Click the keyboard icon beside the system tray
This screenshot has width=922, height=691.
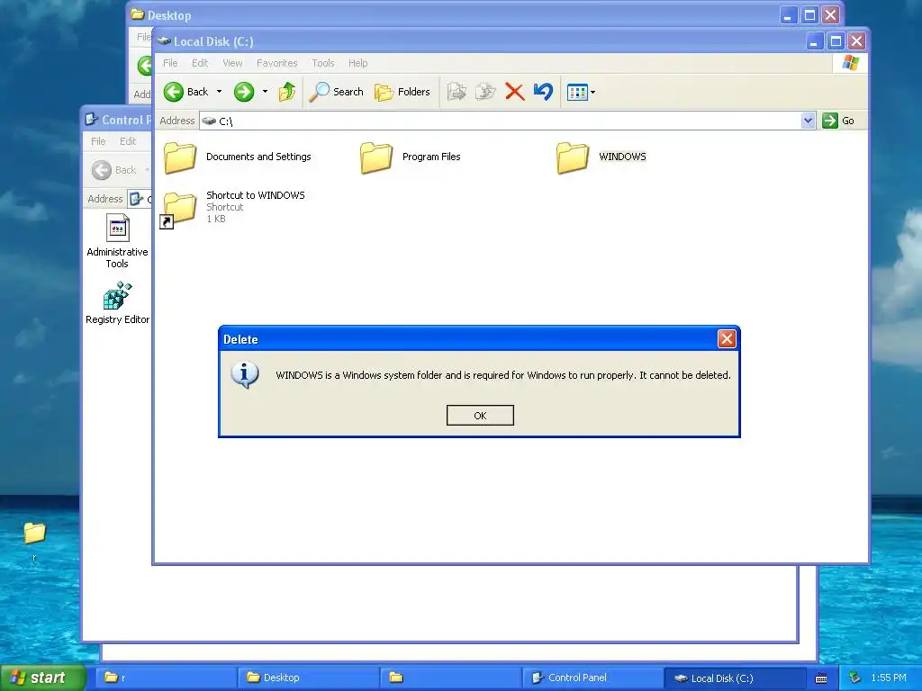point(821,678)
